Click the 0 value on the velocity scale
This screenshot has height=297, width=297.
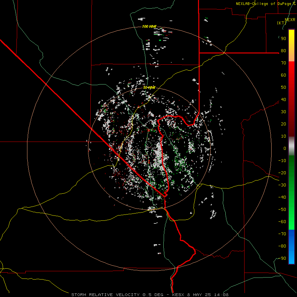coord(285,148)
